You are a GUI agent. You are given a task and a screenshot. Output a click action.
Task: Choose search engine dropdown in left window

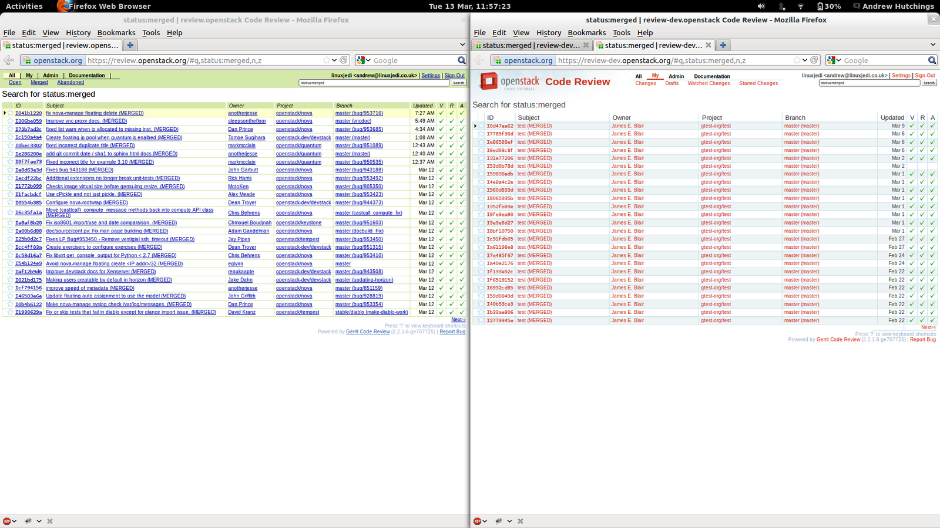coord(364,60)
